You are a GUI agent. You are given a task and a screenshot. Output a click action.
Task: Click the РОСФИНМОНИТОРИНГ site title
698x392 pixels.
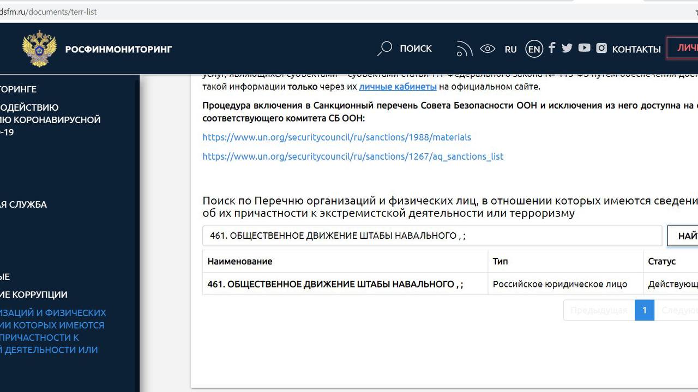pos(118,49)
